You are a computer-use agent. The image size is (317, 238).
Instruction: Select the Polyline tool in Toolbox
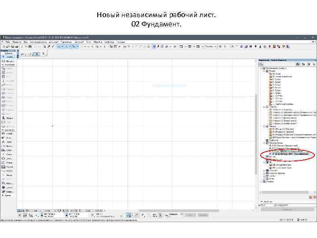(x=8, y=163)
